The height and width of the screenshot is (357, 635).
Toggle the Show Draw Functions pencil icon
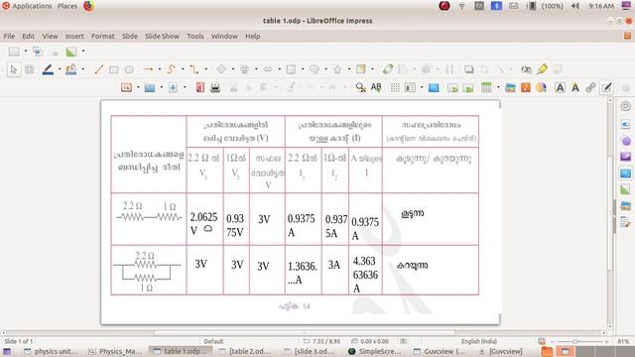[606, 87]
